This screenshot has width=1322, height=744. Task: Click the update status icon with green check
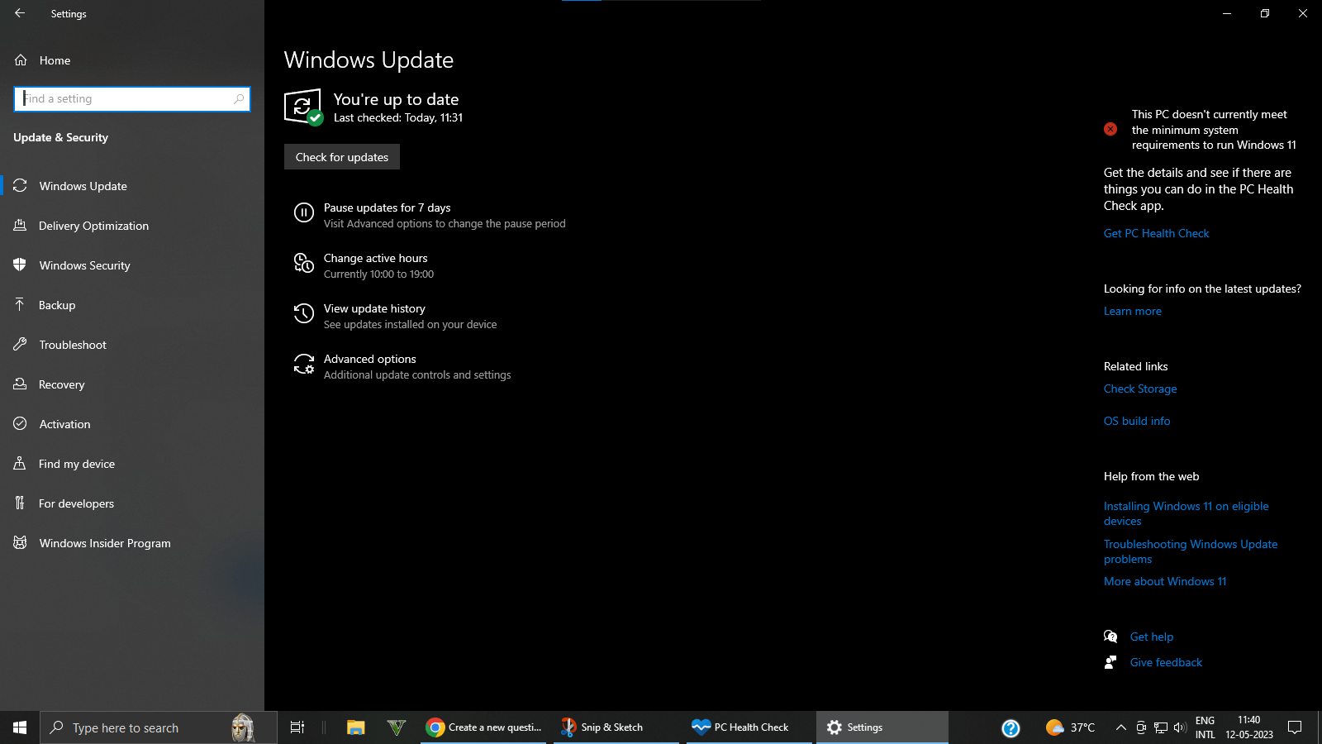pos(303,107)
